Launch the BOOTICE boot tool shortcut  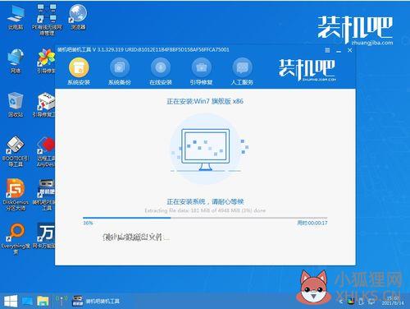pos(16,151)
